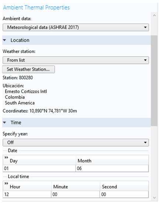Viewport: 159px width, 203px height.
Task: Click the Day field showing 01
Action: (x=39, y=168)
